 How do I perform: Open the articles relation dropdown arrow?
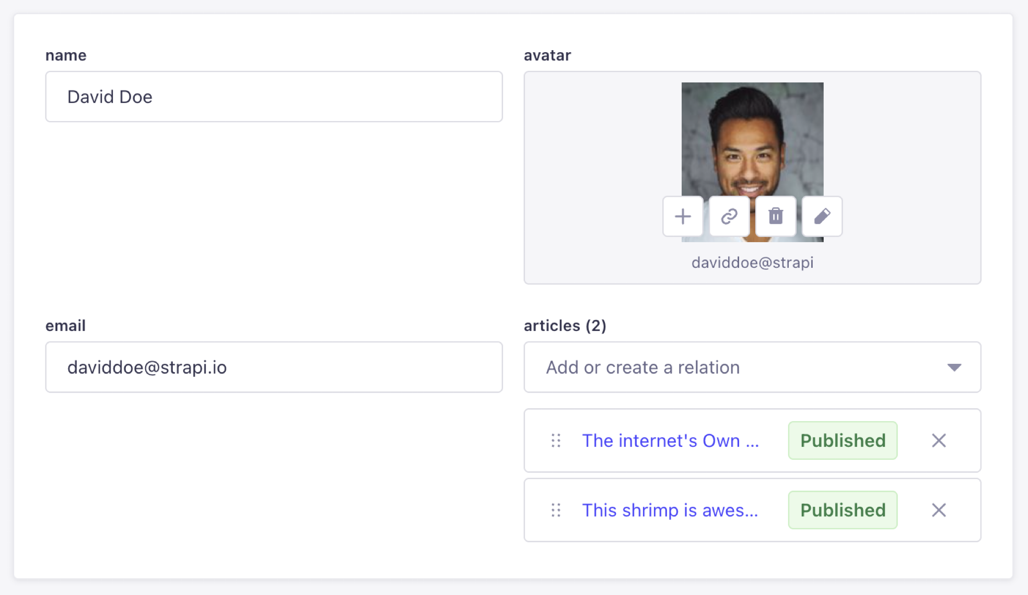point(954,367)
